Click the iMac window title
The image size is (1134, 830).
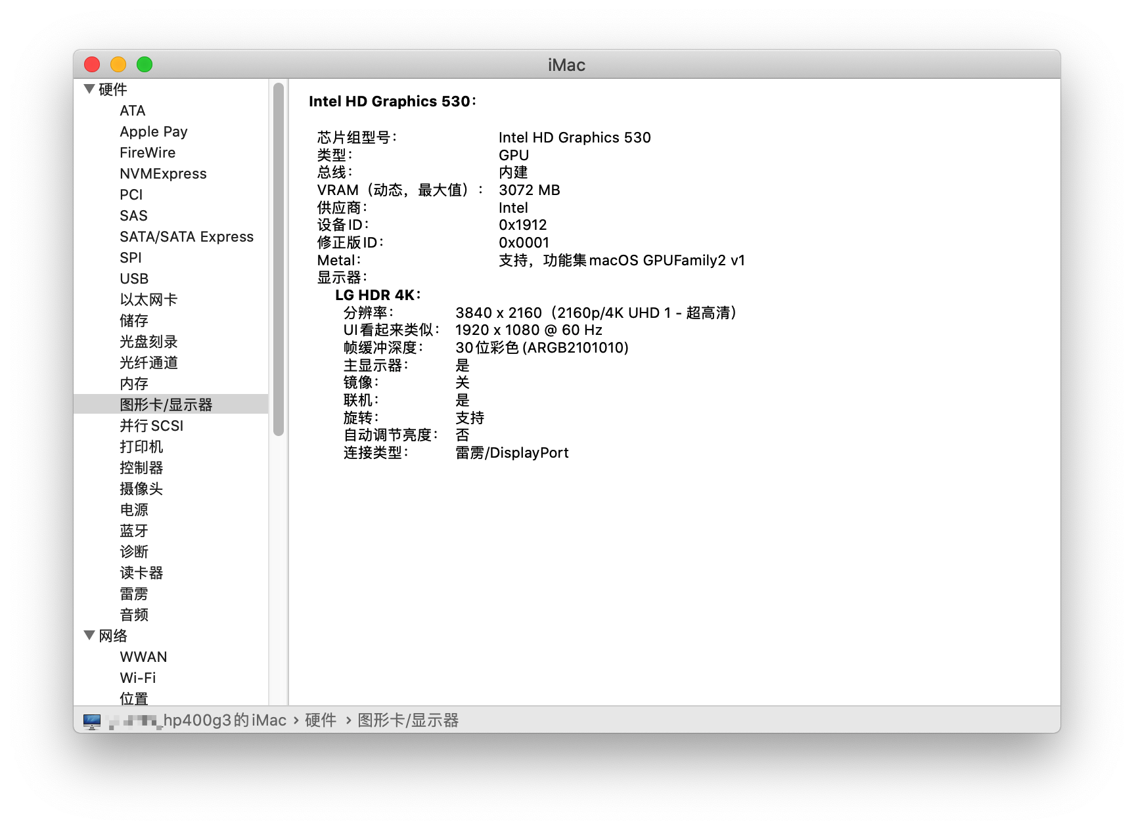(x=566, y=65)
